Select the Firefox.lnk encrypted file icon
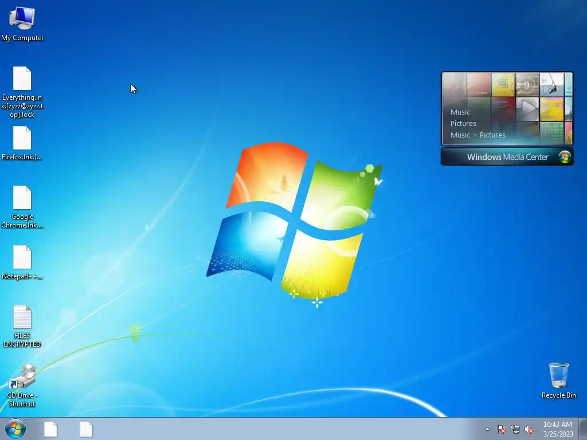This screenshot has width=587, height=440. point(22,143)
